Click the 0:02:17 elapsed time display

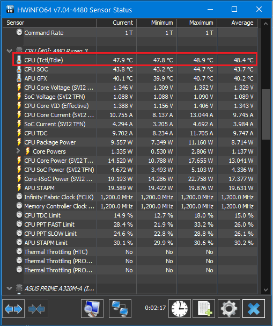tap(156, 308)
